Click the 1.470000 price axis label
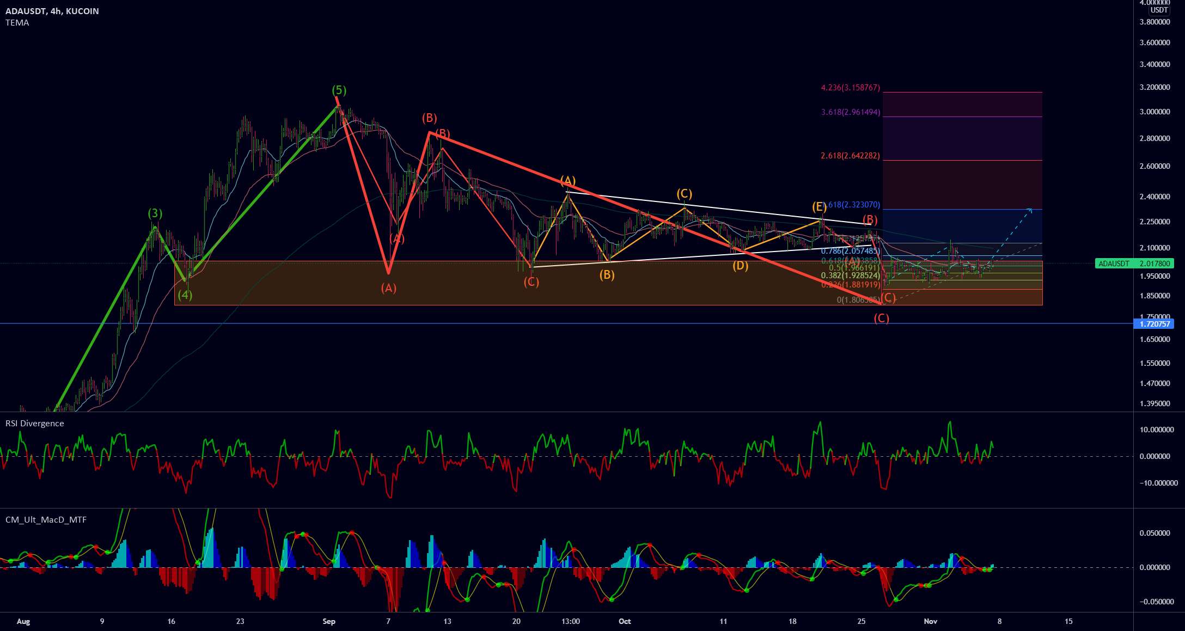 (x=1155, y=383)
